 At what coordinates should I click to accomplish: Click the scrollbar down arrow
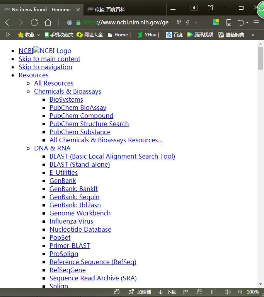[261, 284]
